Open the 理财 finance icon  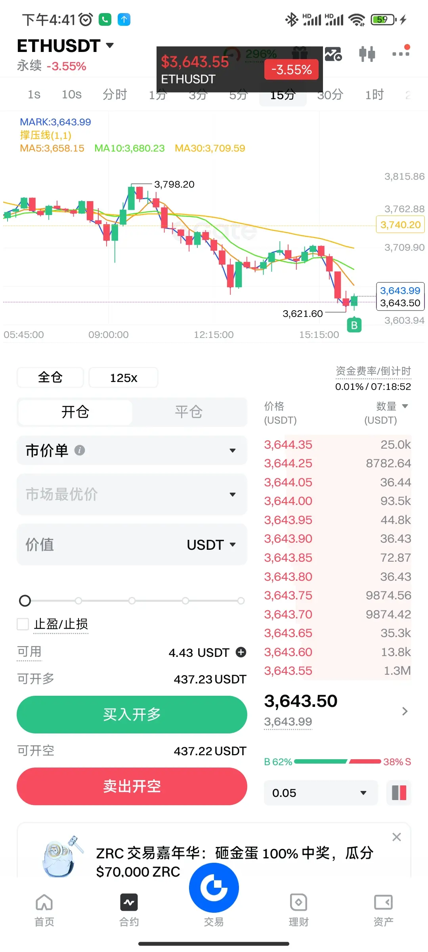298,910
